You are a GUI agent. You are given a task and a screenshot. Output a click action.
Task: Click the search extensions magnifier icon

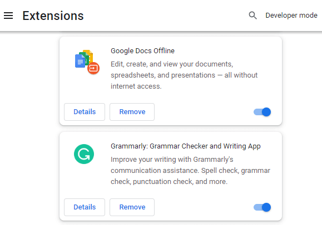click(252, 16)
